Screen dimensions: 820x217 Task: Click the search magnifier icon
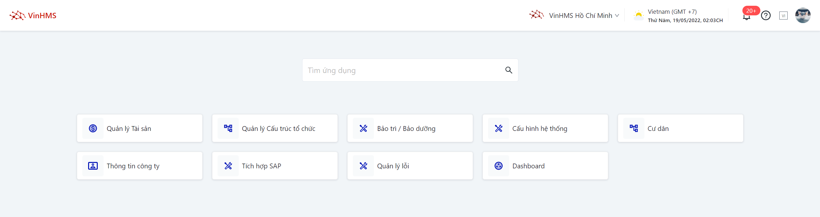509,70
